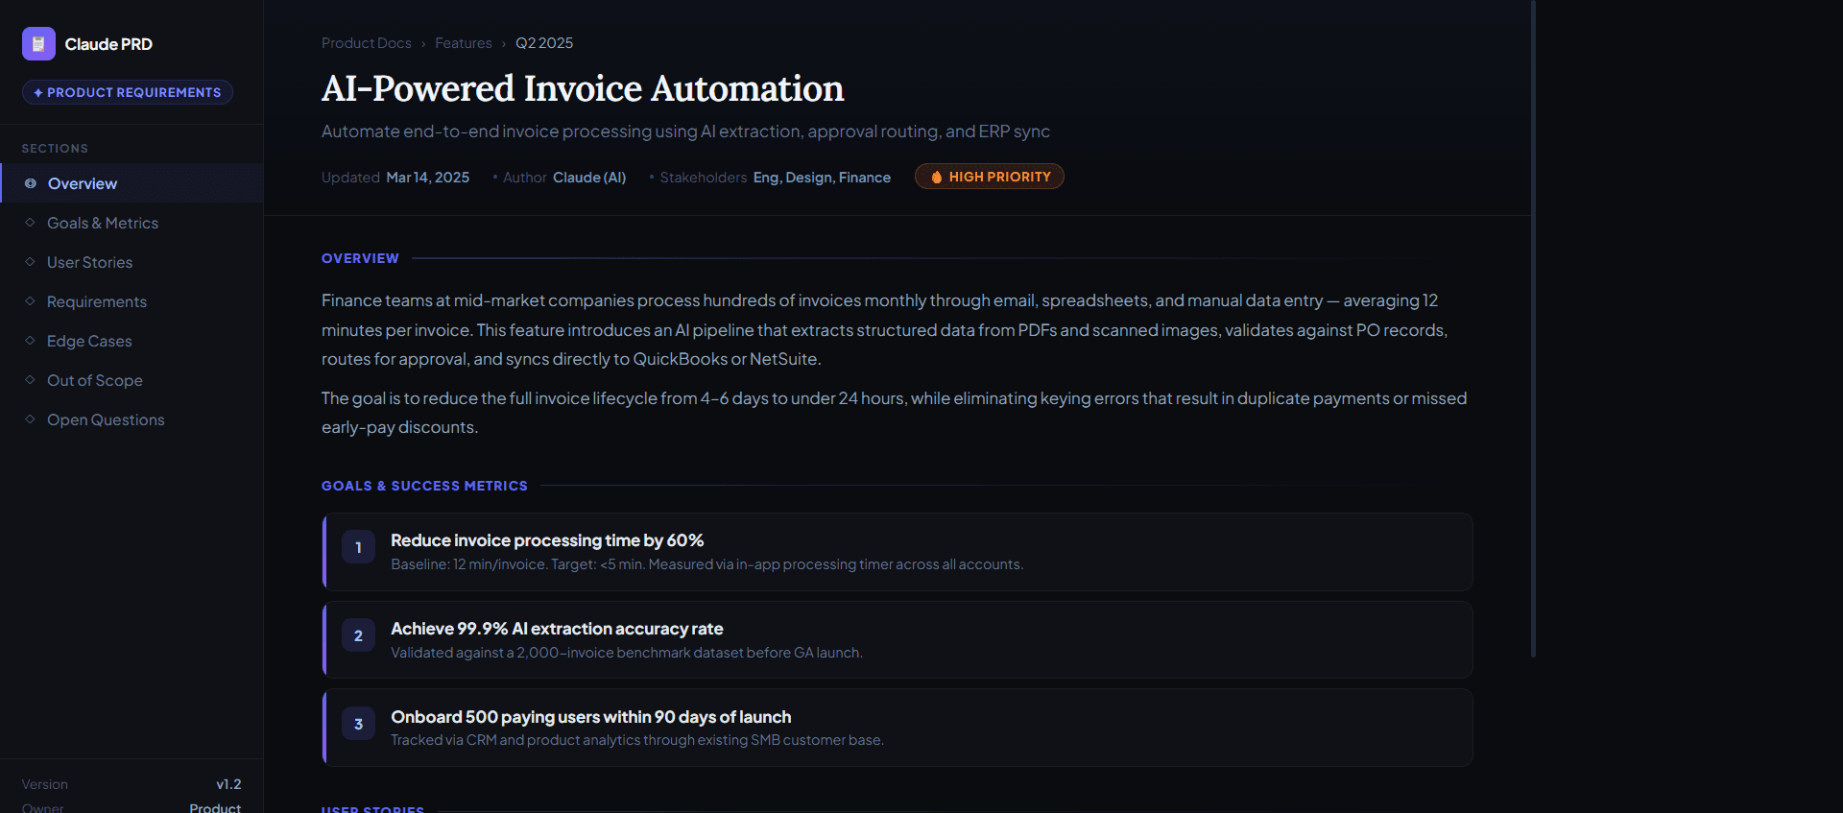Navigate to Product Docs breadcrumb

pos(366,43)
